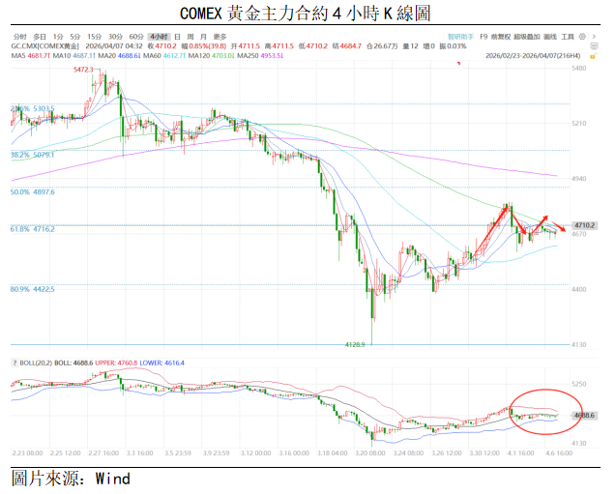Open the 畫線 drawing tool

click(548, 35)
